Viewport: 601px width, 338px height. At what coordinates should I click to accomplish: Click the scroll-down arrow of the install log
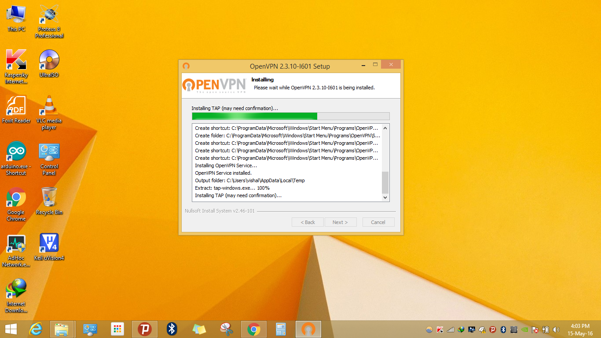[x=385, y=198]
